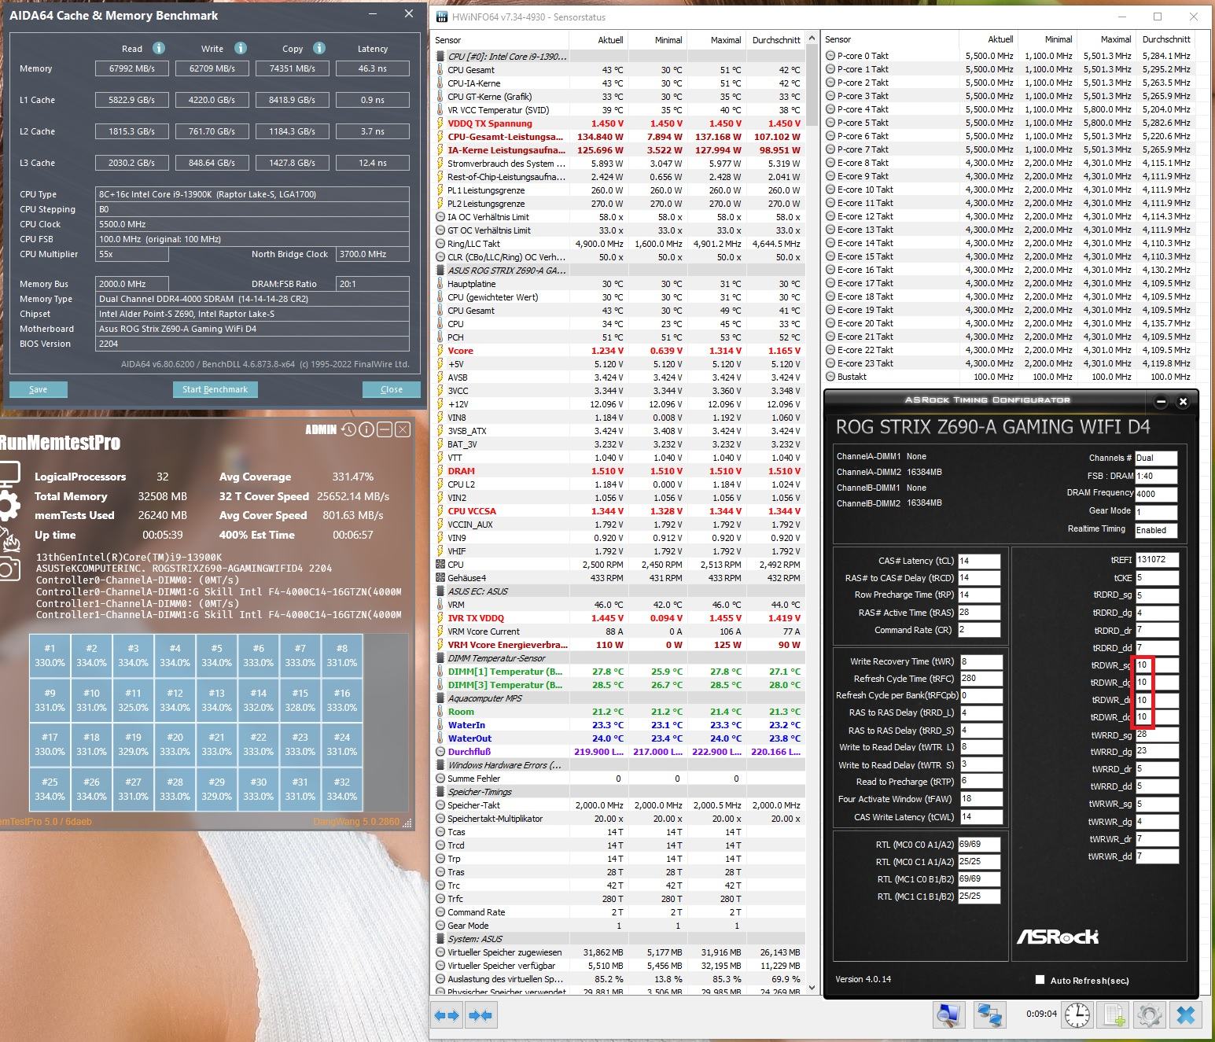Click Minimal column header in left HWiNFO panel

[657, 40]
